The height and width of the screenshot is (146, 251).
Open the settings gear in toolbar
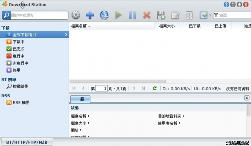pyautogui.click(x=76, y=15)
